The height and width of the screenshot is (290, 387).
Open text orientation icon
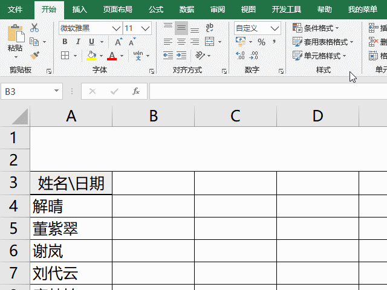pos(200,56)
